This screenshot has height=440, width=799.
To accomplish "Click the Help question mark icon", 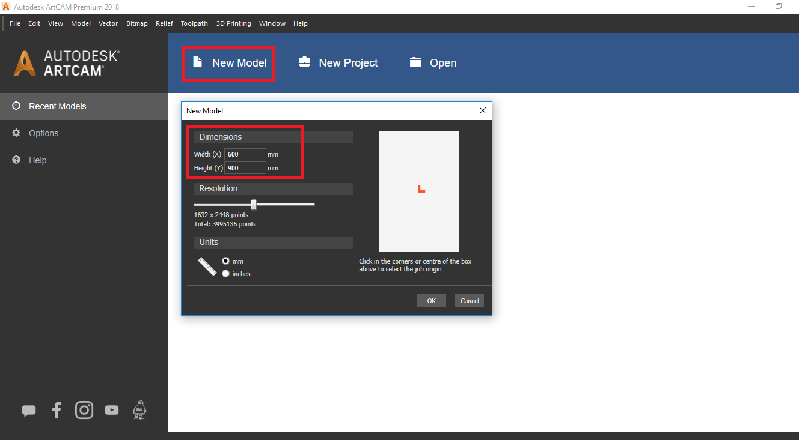I will [x=16, y=160].
